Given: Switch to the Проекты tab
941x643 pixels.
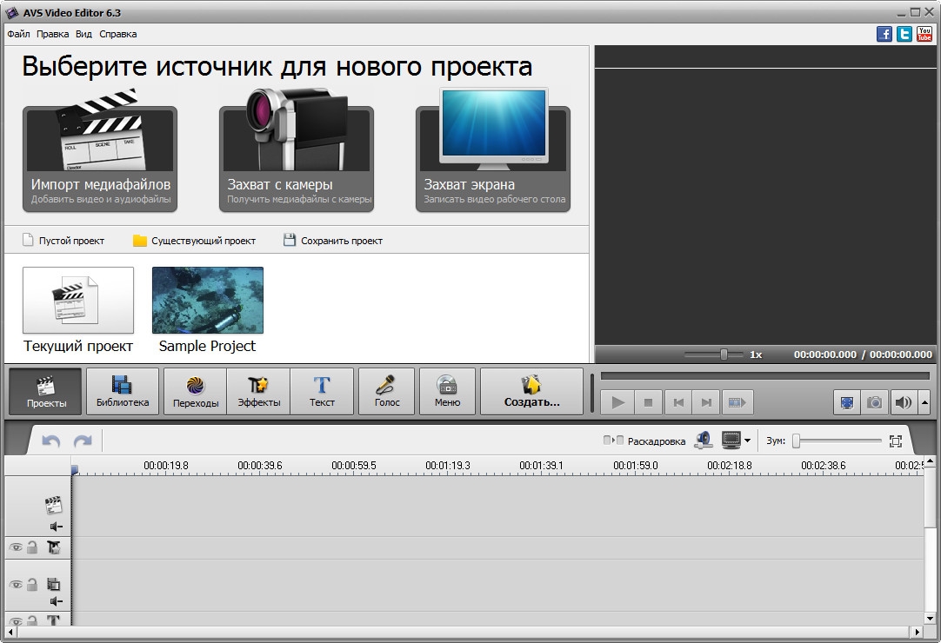Looking at the screenshot, I should [x=45, y=392].
